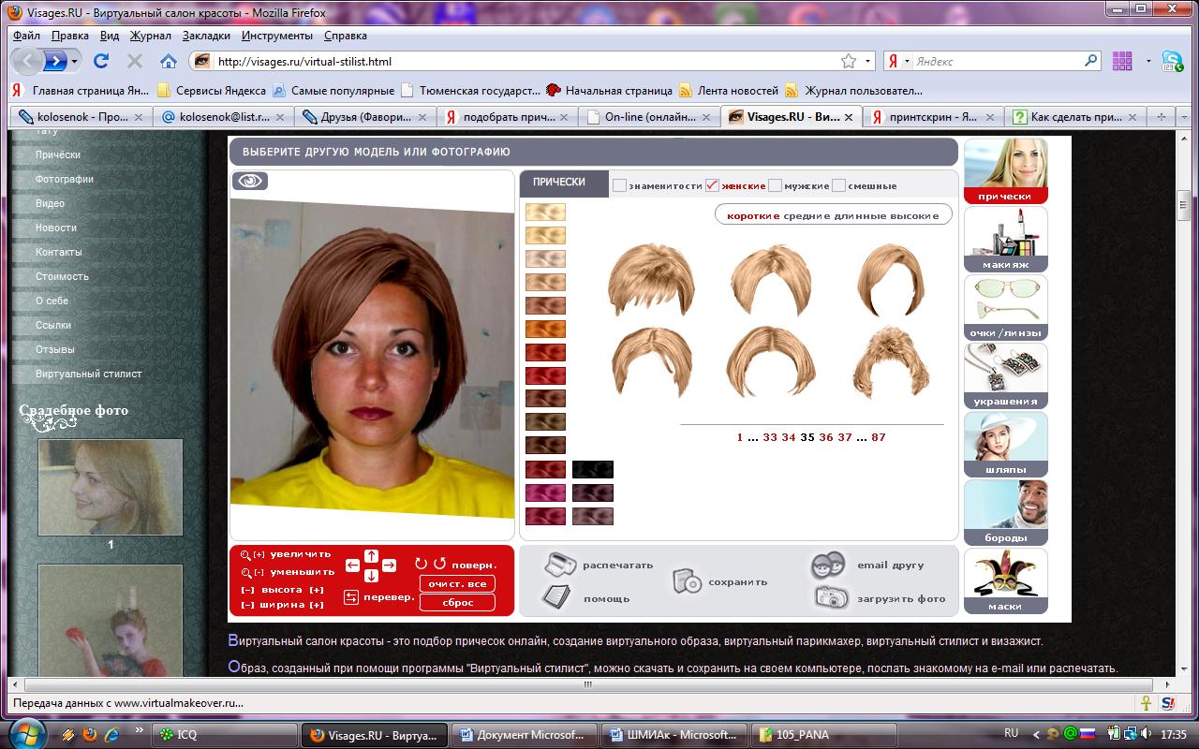Open the шляпы category tile

coord(1005,445)
